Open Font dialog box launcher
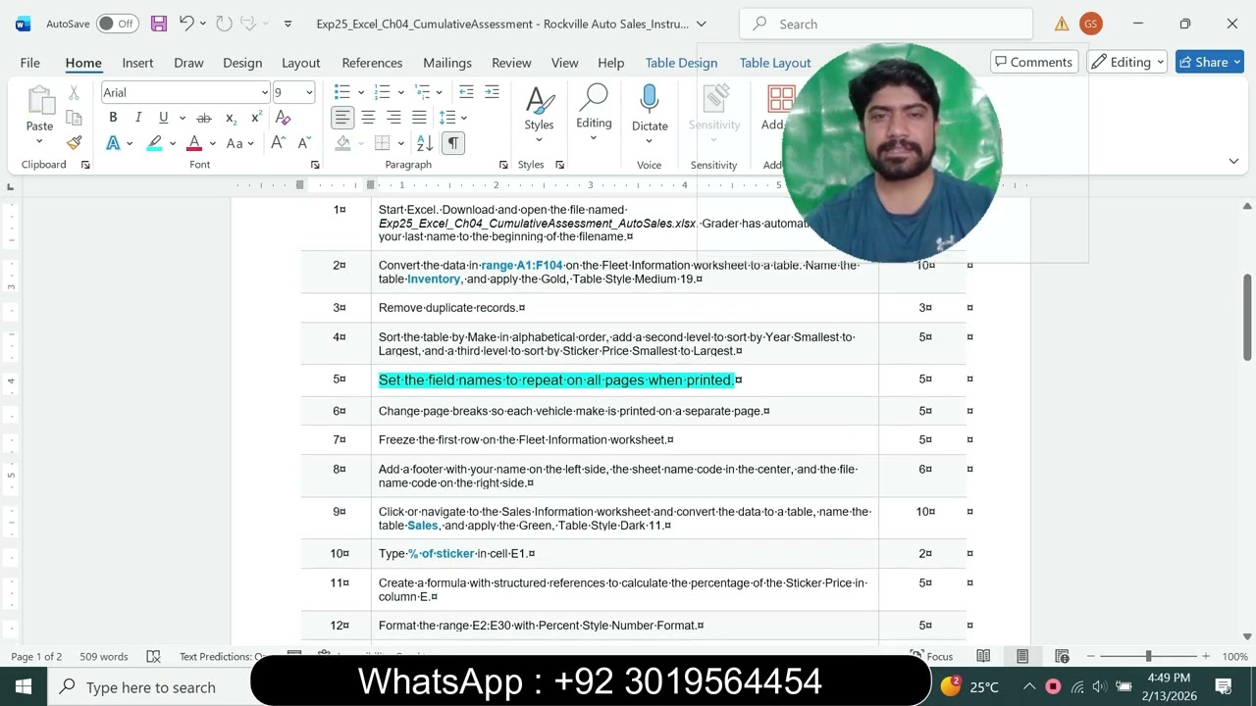This screenshot has width=1256, height=706. pyautogui.click(x=315, y=165)
